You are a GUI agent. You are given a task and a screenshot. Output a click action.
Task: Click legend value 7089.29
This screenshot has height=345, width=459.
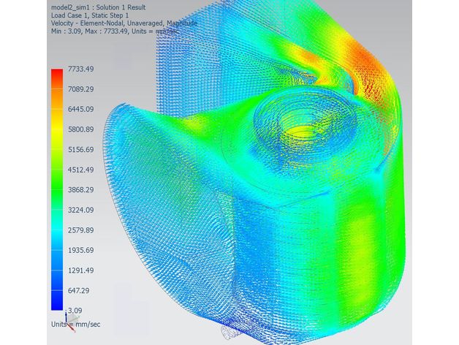tap(81, 89)
